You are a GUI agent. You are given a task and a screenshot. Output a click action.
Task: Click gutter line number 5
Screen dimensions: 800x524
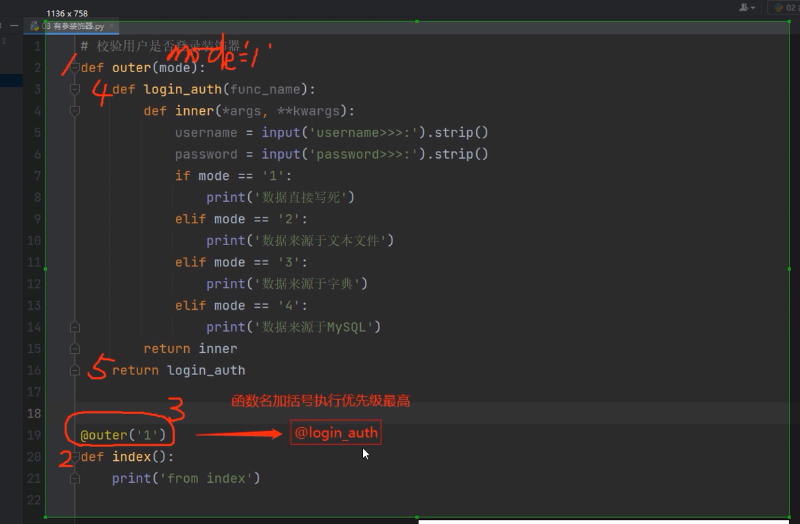37,133
